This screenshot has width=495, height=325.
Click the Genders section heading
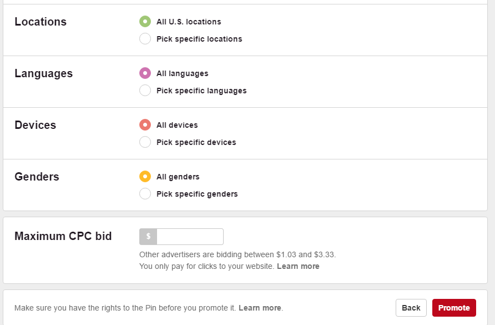37,177
